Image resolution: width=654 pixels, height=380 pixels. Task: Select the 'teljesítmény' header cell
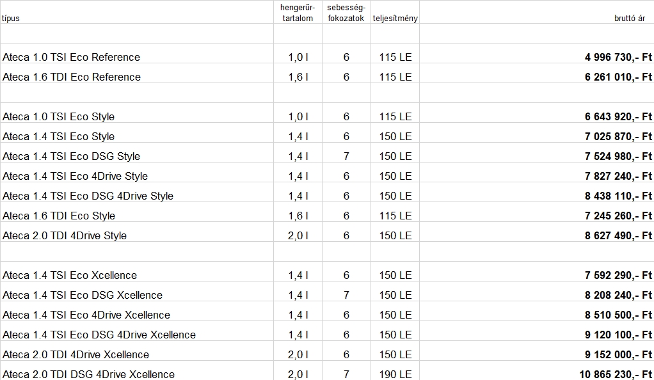[395, 12]
